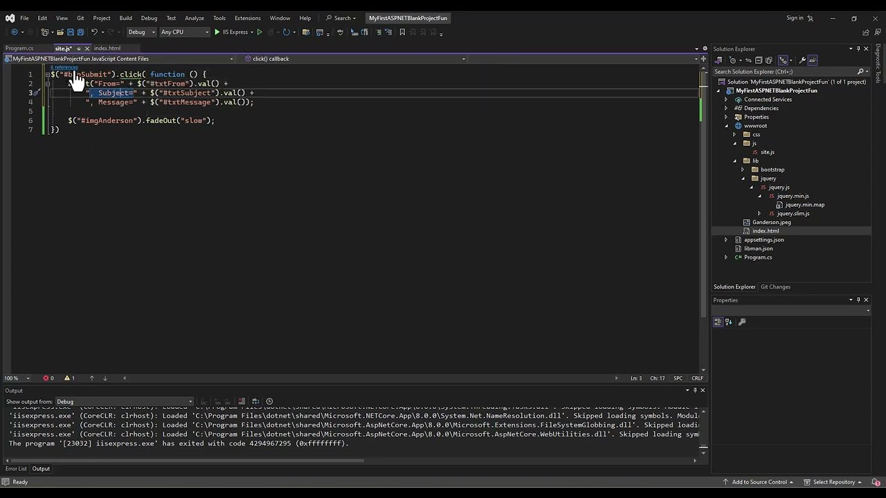Switch to the index.html editor tab

tap(107, 48)
